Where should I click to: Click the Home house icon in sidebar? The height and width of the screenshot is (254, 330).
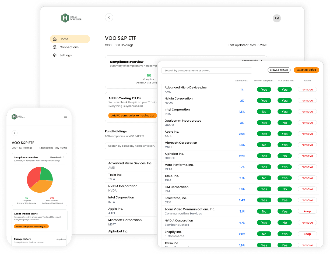[x=55, y=39]
